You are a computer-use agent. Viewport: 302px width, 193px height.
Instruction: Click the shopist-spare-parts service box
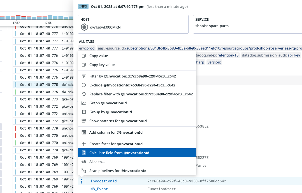pyautogui.click(x=247, y=24)
